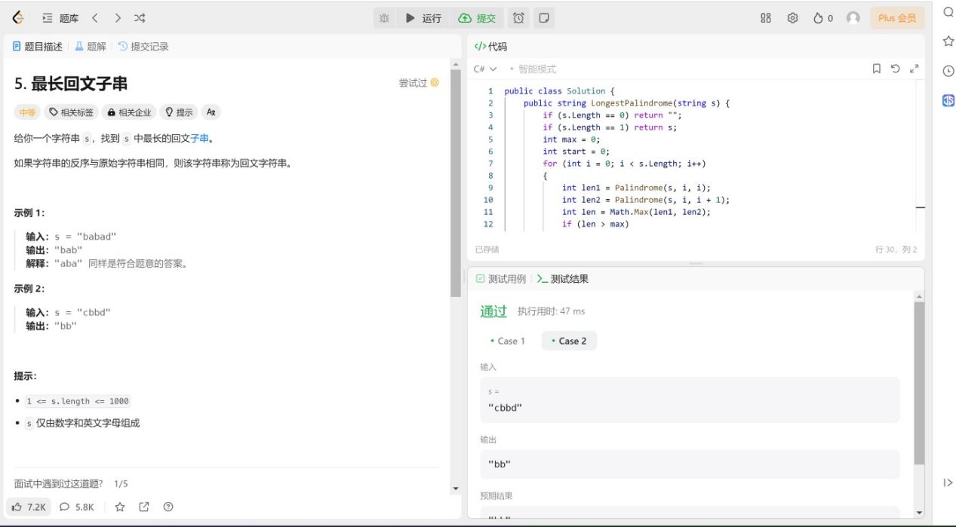
Task: Select Case 1 test result
Action: 508,341
